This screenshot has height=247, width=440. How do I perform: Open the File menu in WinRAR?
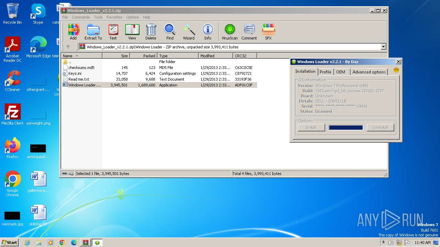[x=65, y=17]
